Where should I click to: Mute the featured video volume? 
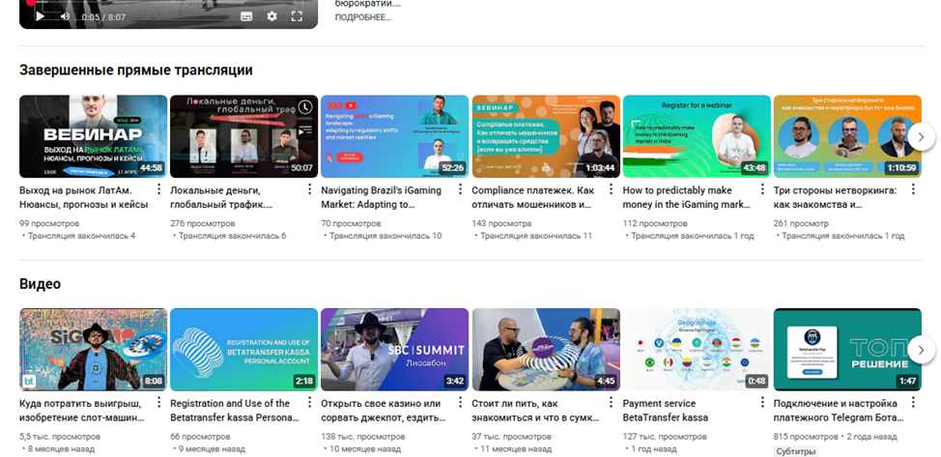tap(65, 16)
